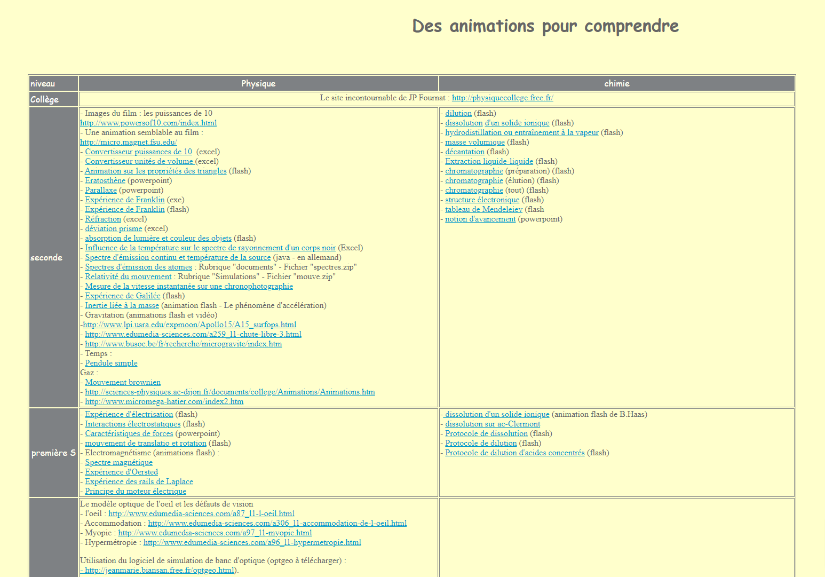Select Extraction liquide-liquide link

[x=489, y=162]
